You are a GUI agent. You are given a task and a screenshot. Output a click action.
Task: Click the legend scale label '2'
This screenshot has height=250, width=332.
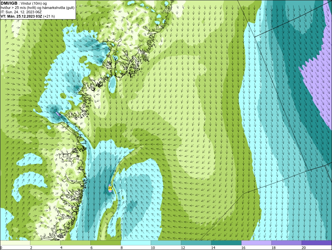(x=31, y=248)
